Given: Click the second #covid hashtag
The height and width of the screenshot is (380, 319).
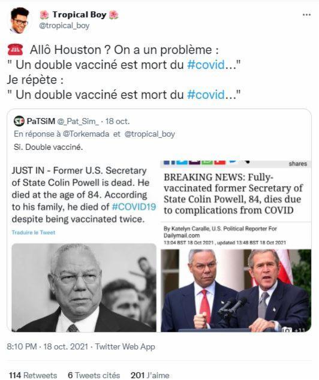Looking at the screenshot, I should (206, 95).
